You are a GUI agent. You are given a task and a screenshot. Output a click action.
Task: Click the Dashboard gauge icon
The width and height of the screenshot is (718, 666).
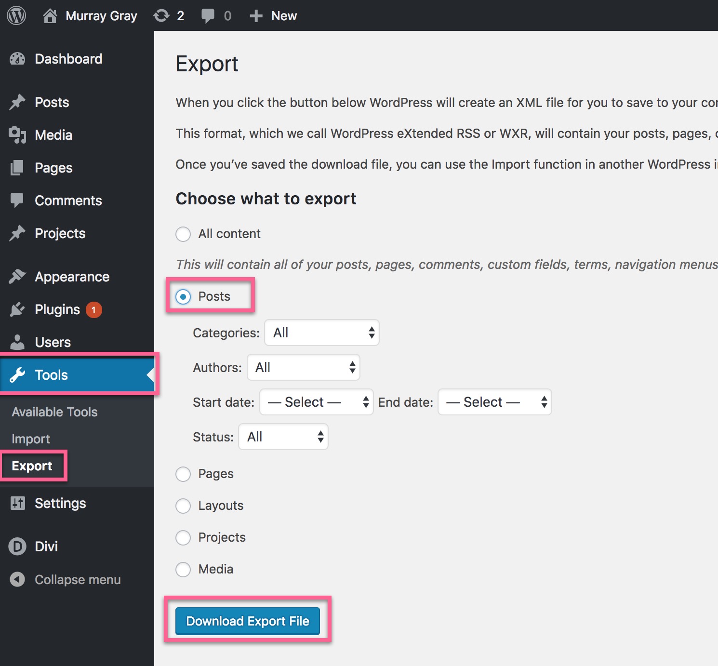pos(17,59)
